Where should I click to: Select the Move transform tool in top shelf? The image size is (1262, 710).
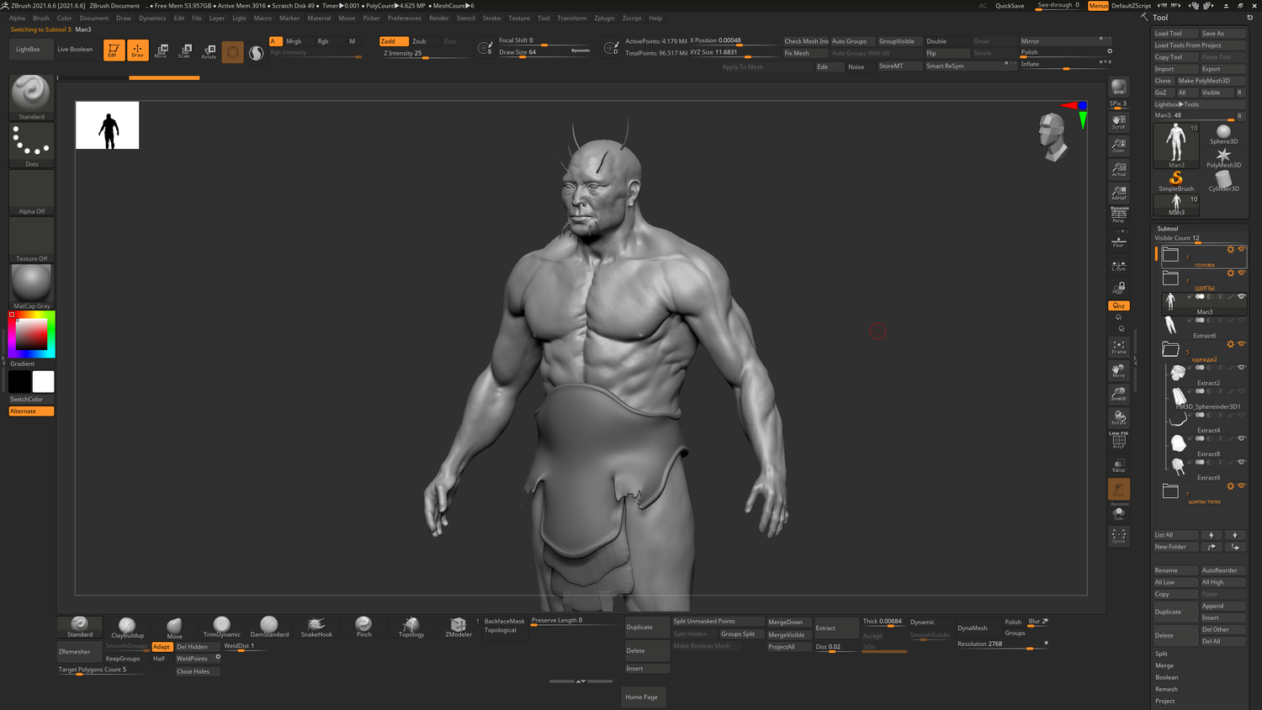(161, 50)
